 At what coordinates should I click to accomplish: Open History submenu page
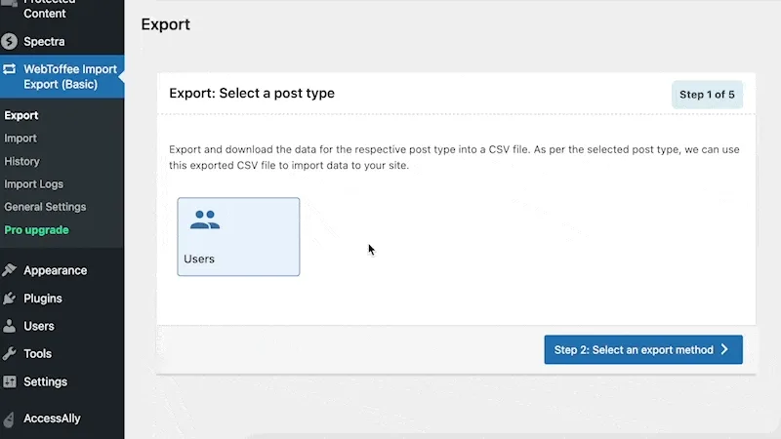(x=21, y=161)
